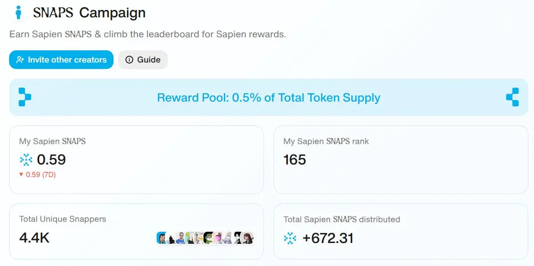Click the 4.4K Total Unique Snappers value
534x266 pixels.
(34, 238)
